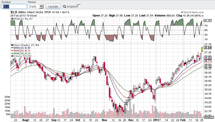Open the Period dropdown arrow

[41, 6]
